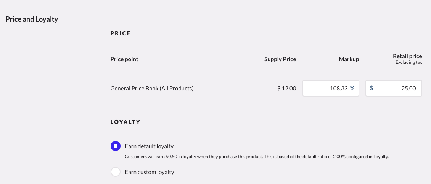Click the percent symbol in Markup field
The width and height of the screenshot is (431, 184).
coord(352,88)
